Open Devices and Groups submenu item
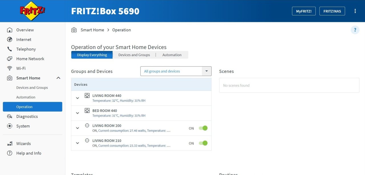 [x=32, y=87]
